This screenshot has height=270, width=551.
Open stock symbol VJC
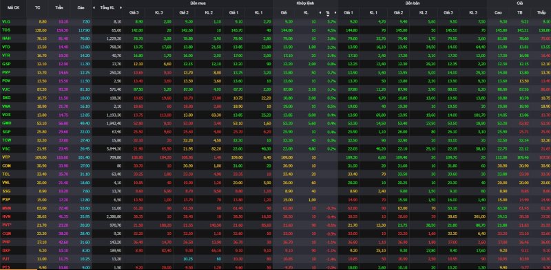(6, 89)
